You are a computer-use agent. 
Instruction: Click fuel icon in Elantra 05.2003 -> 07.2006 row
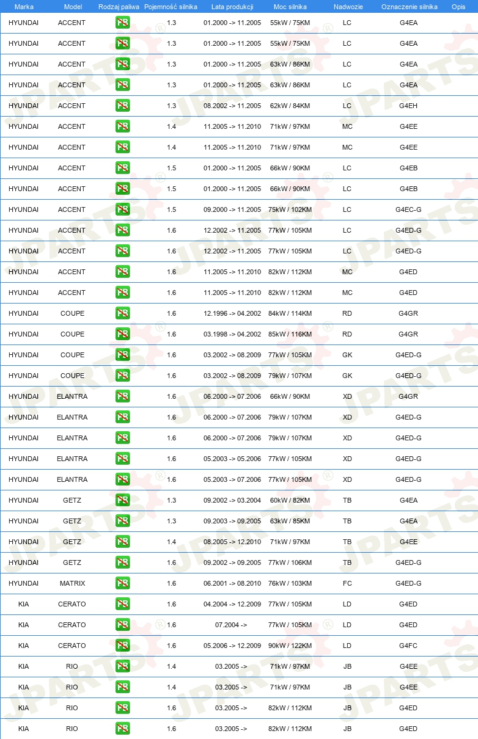pyautogui.click(x=122, y=479)
